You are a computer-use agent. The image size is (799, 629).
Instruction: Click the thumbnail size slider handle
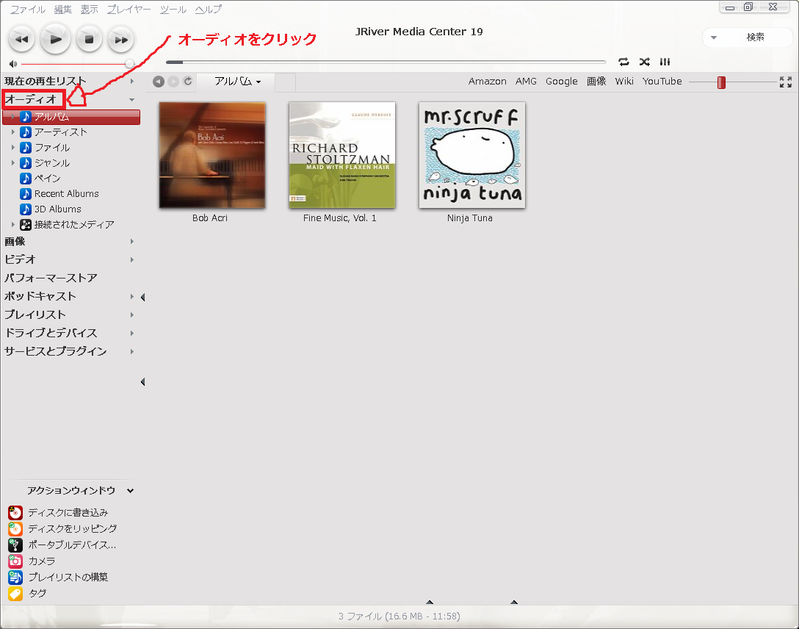(x=721, y=82)
